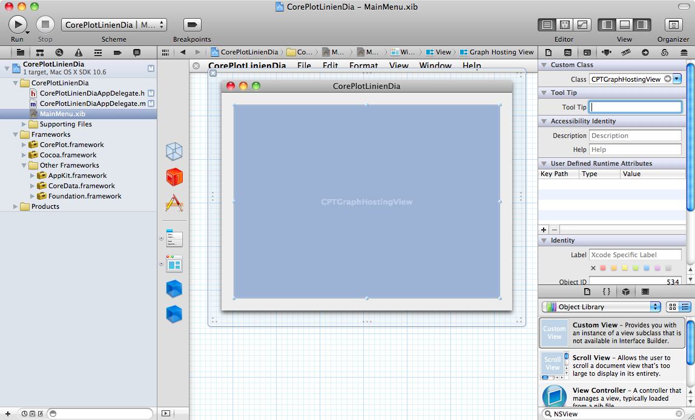
Task: Open the Version editor
Action: (582, 25)
